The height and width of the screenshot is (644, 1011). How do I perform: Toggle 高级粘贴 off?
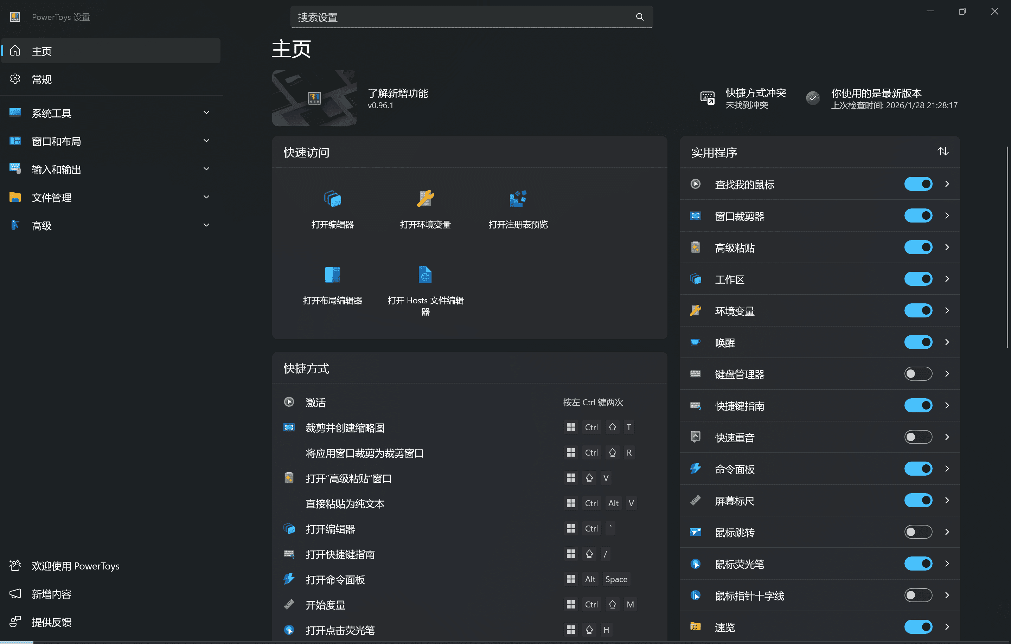pyautogui.click(x=918, y=247)
